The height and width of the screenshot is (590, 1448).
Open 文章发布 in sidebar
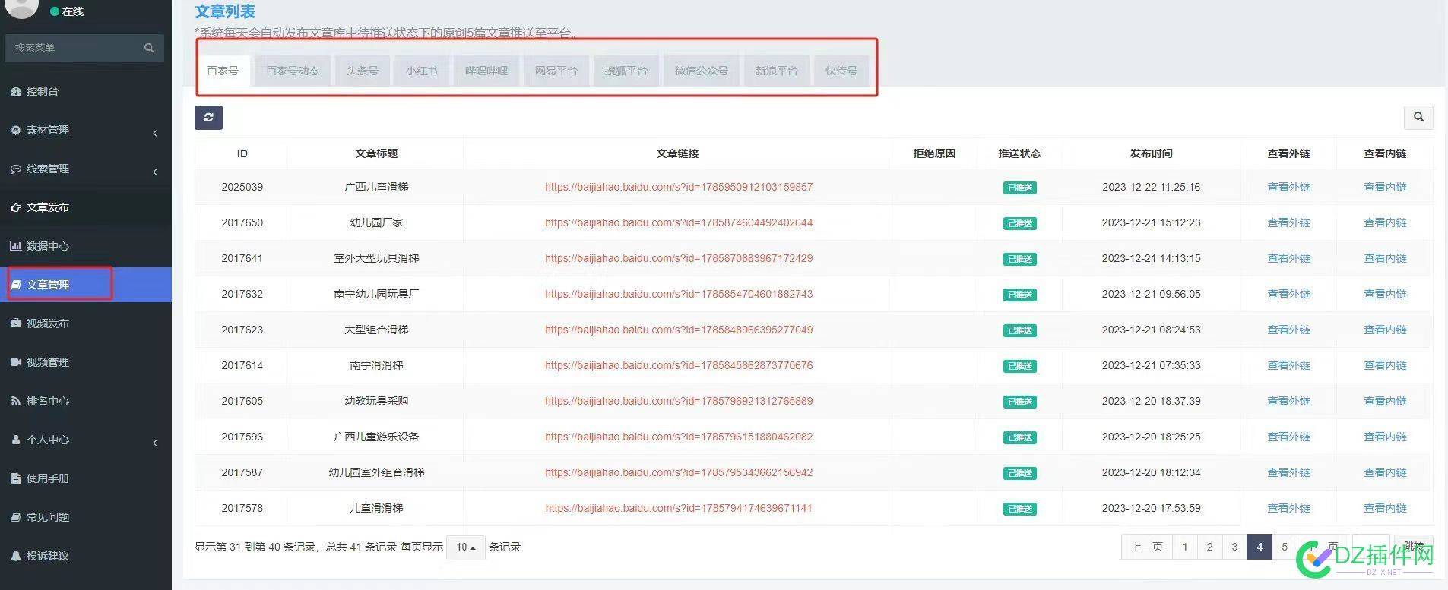click(x=86, y=207)
